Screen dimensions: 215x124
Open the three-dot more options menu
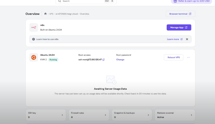pos(189,57)
